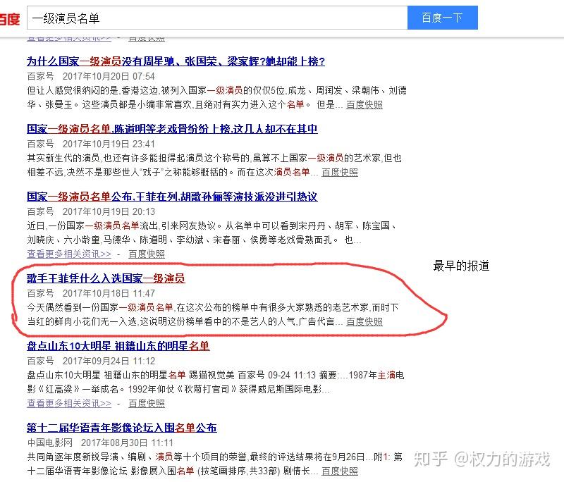Click 百家号 source of the 歌手王菲 result
The image size is (564, 482).
click(40, 293)
